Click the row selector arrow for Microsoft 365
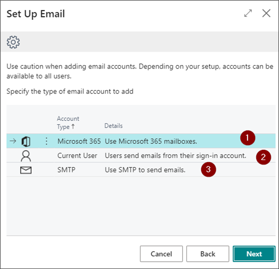Screen dimensions: 279x269 (x=13, y=141)
